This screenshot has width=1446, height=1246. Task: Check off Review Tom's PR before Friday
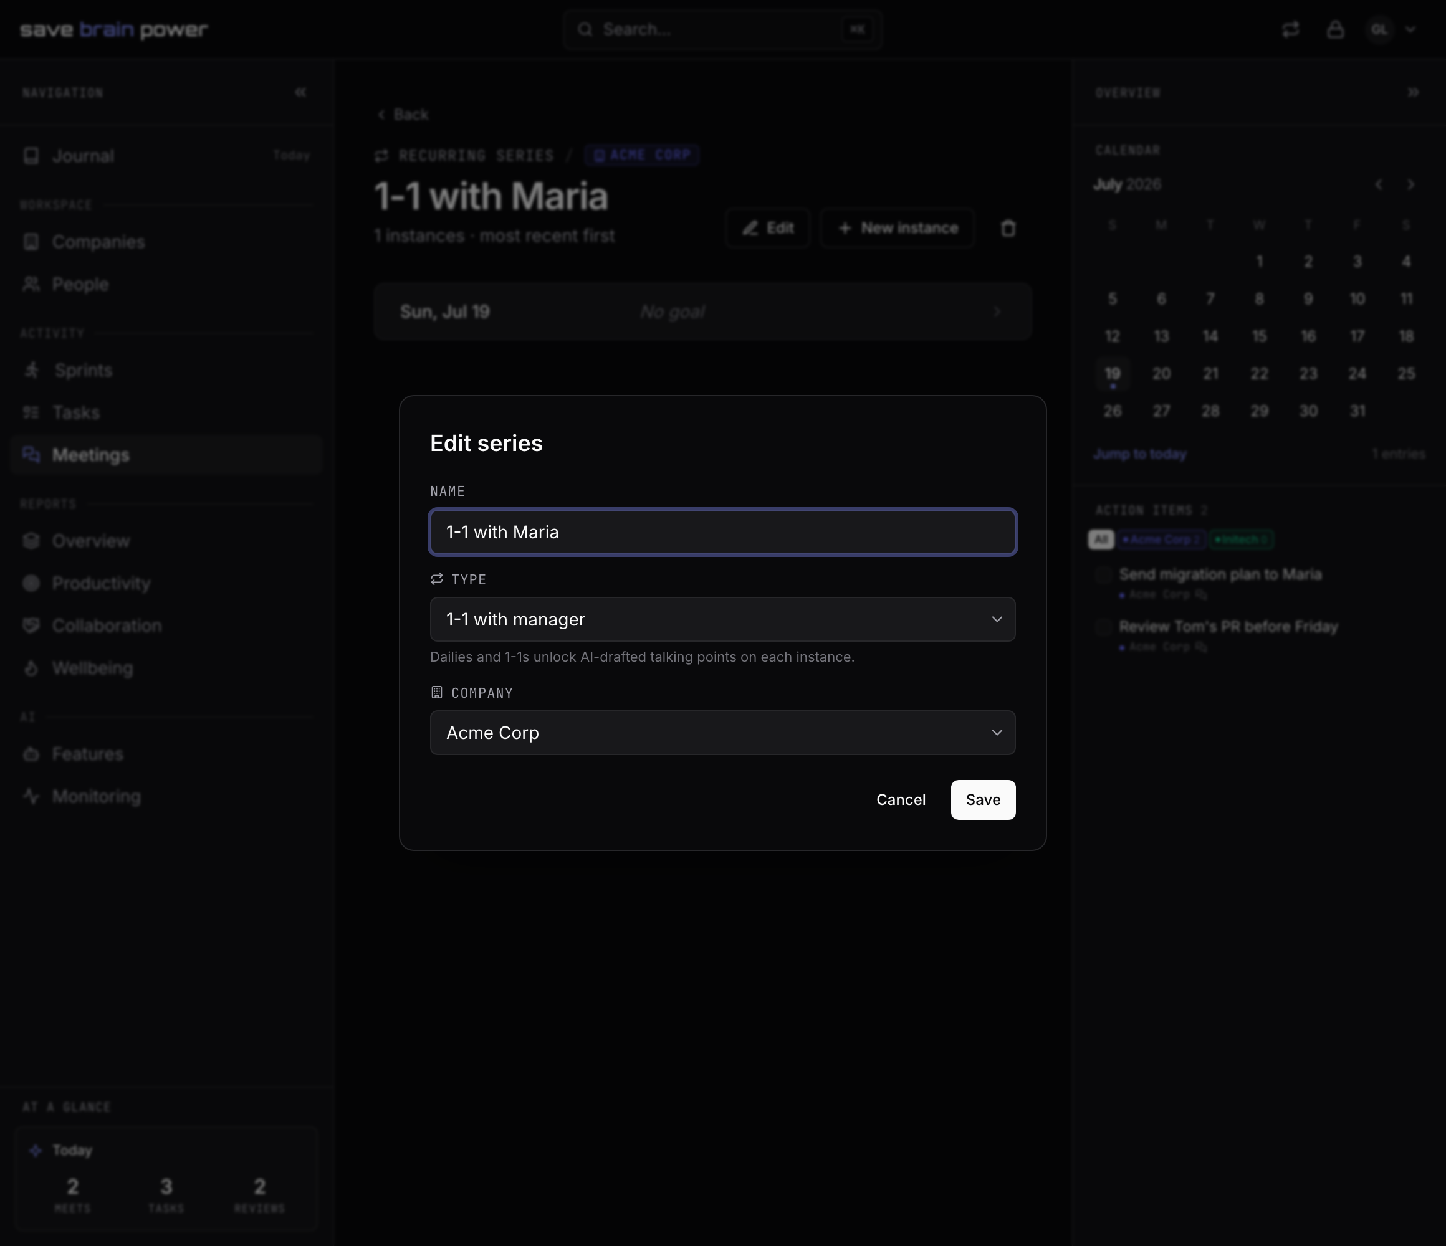point(1103,627)
